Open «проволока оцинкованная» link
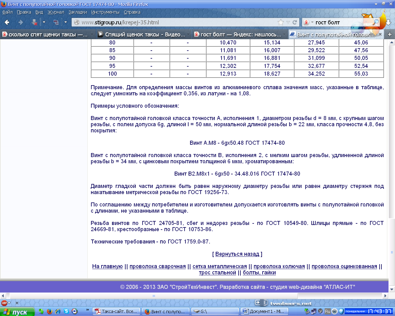 [x=344, y=266]
